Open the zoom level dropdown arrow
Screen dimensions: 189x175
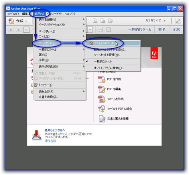click(x=90, y=29)
